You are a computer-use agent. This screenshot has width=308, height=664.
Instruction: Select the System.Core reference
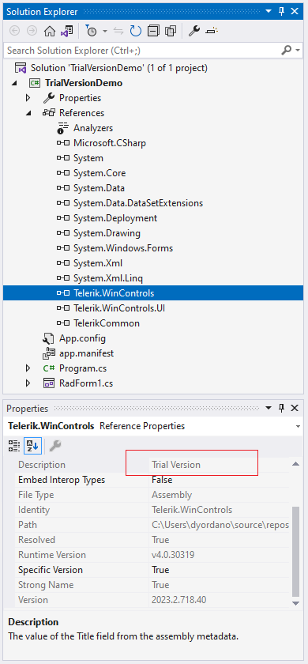[100, 173]
